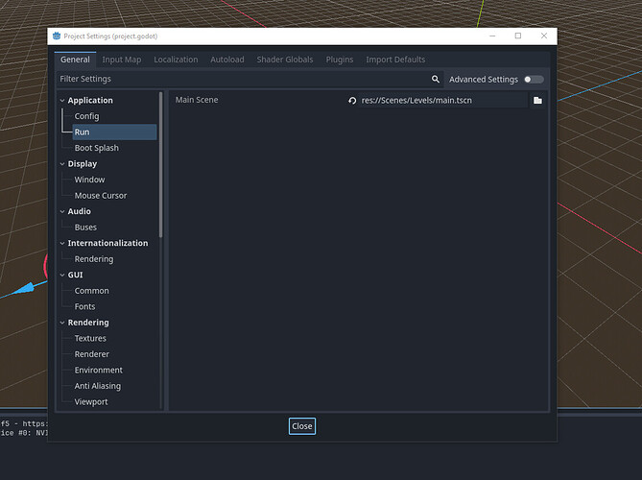Maximize the Project Settings window
The image size is (642, 480).
click(518, 36)
